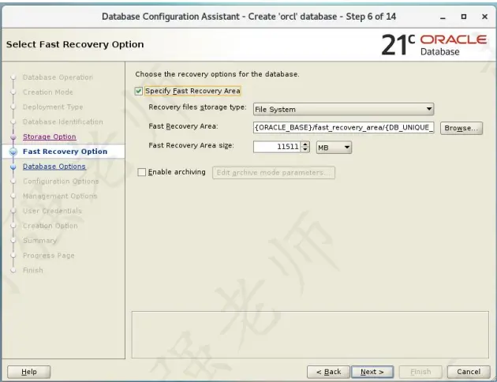Click the Fast Recovery Option step bullet icon
The image size is (497, 382).
pos(13,152)
